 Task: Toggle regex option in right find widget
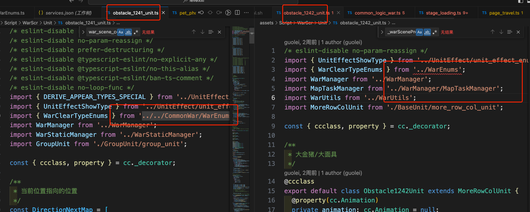pos(435,32)
